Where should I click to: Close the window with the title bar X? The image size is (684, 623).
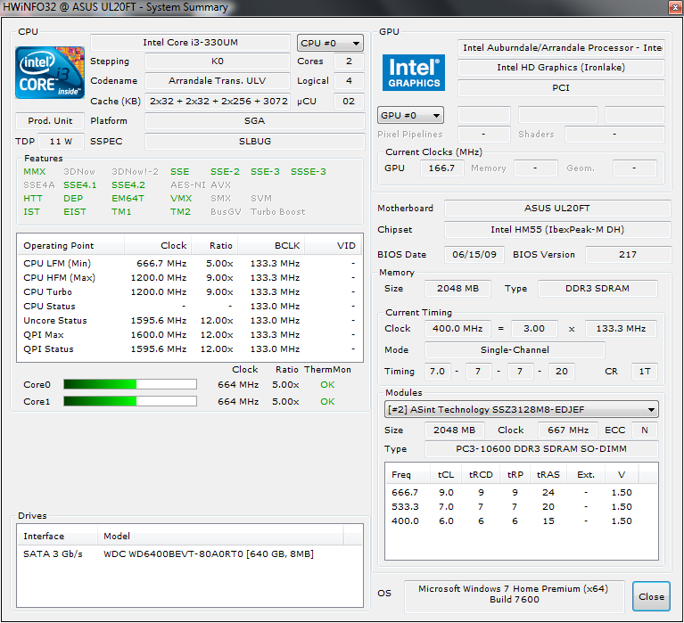675,7
